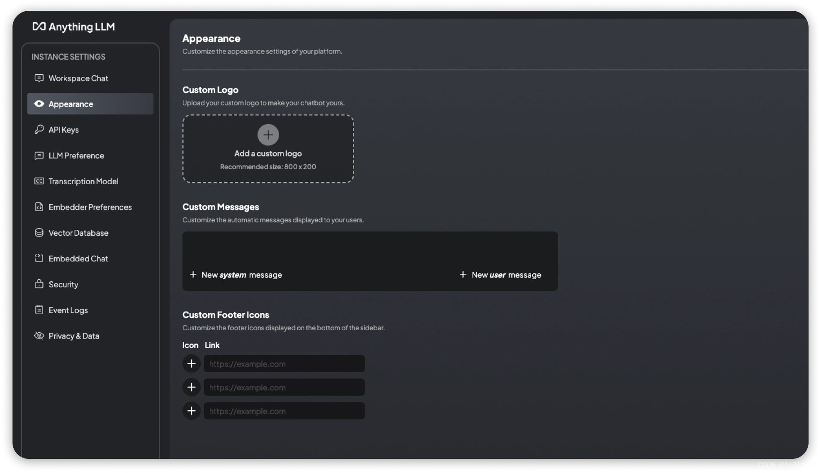Go to API Keys settings

click(x=90, y=129)
